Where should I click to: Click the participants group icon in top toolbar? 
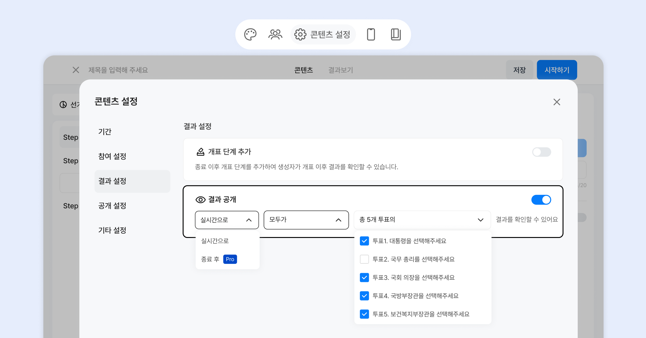coord(275,34)
